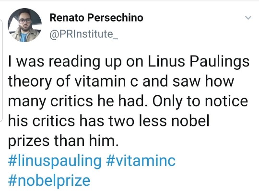Open the @PRInstitute_ handle
259x191 pixels.
point(84,34)
